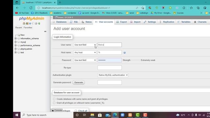The width and height of the screenshot is (210, 118).
Task: Open the Console button at bottom
Action: [x=57, y=110]
